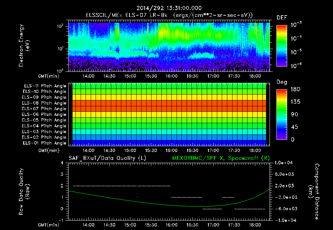Image resolution: width=333 pixels, height=230 pixels.
Task: Click the -1 tick on Raw Data Quality axis
Action: pyautogui.click(x=61, y=220)
